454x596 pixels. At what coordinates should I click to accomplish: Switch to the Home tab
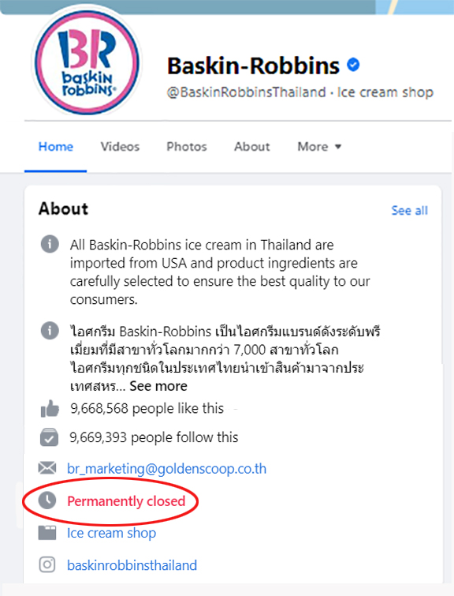tap(56, 147)
